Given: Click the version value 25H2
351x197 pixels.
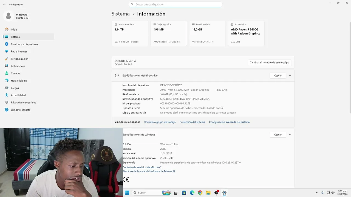Looking at the screenshot, I should [163, 149].
